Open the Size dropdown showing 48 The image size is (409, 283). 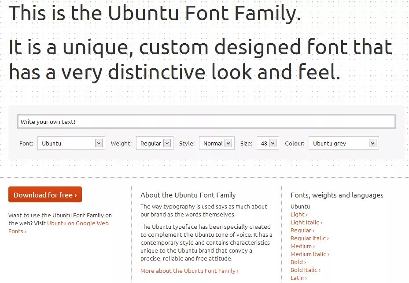point(268,143)
